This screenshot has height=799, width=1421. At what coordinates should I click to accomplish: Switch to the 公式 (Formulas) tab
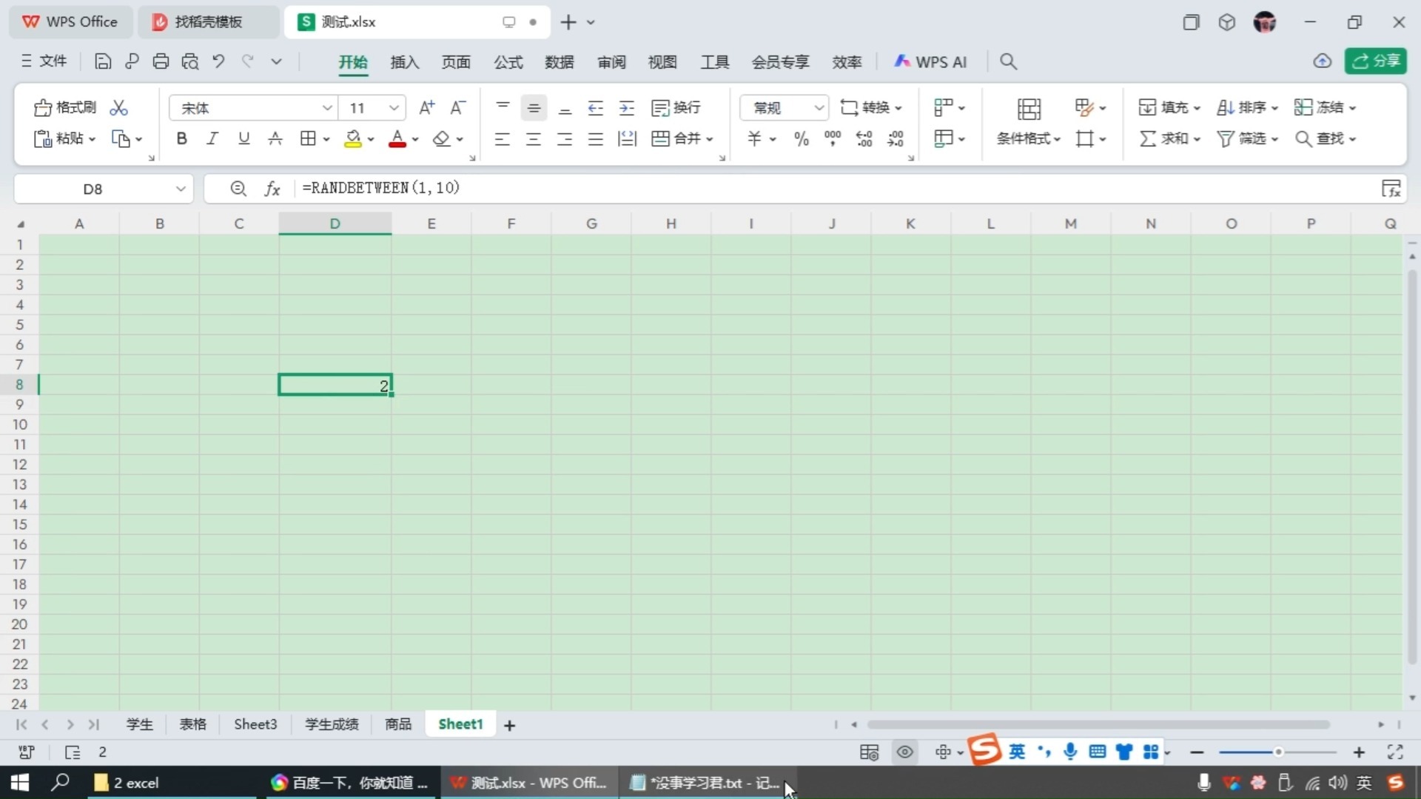[x=508, y=62]
